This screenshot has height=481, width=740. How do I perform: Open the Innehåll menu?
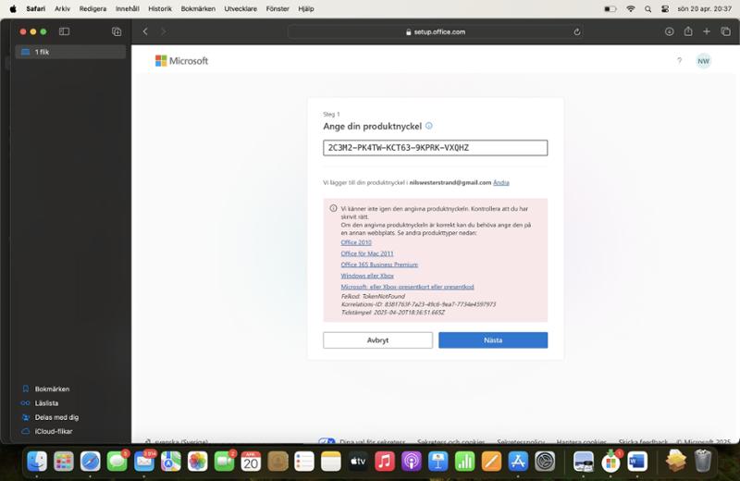pos(128,8)
